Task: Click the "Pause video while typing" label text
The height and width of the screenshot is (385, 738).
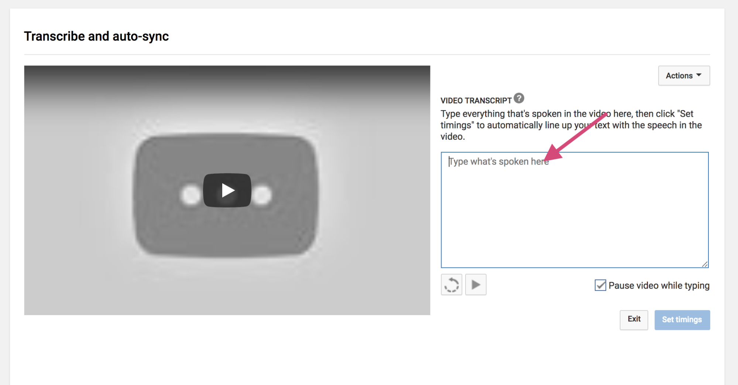Action: (659, 286)
